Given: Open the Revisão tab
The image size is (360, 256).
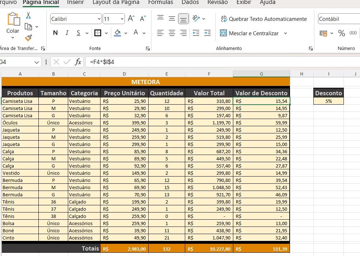Looking at the screenshot, I should click(218, 3).
